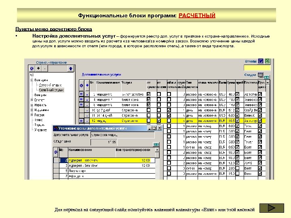Delete the 'до 7 дней' Страховка row
The height and width of the screenshot is (218, 291).
[x=87, y=110]
